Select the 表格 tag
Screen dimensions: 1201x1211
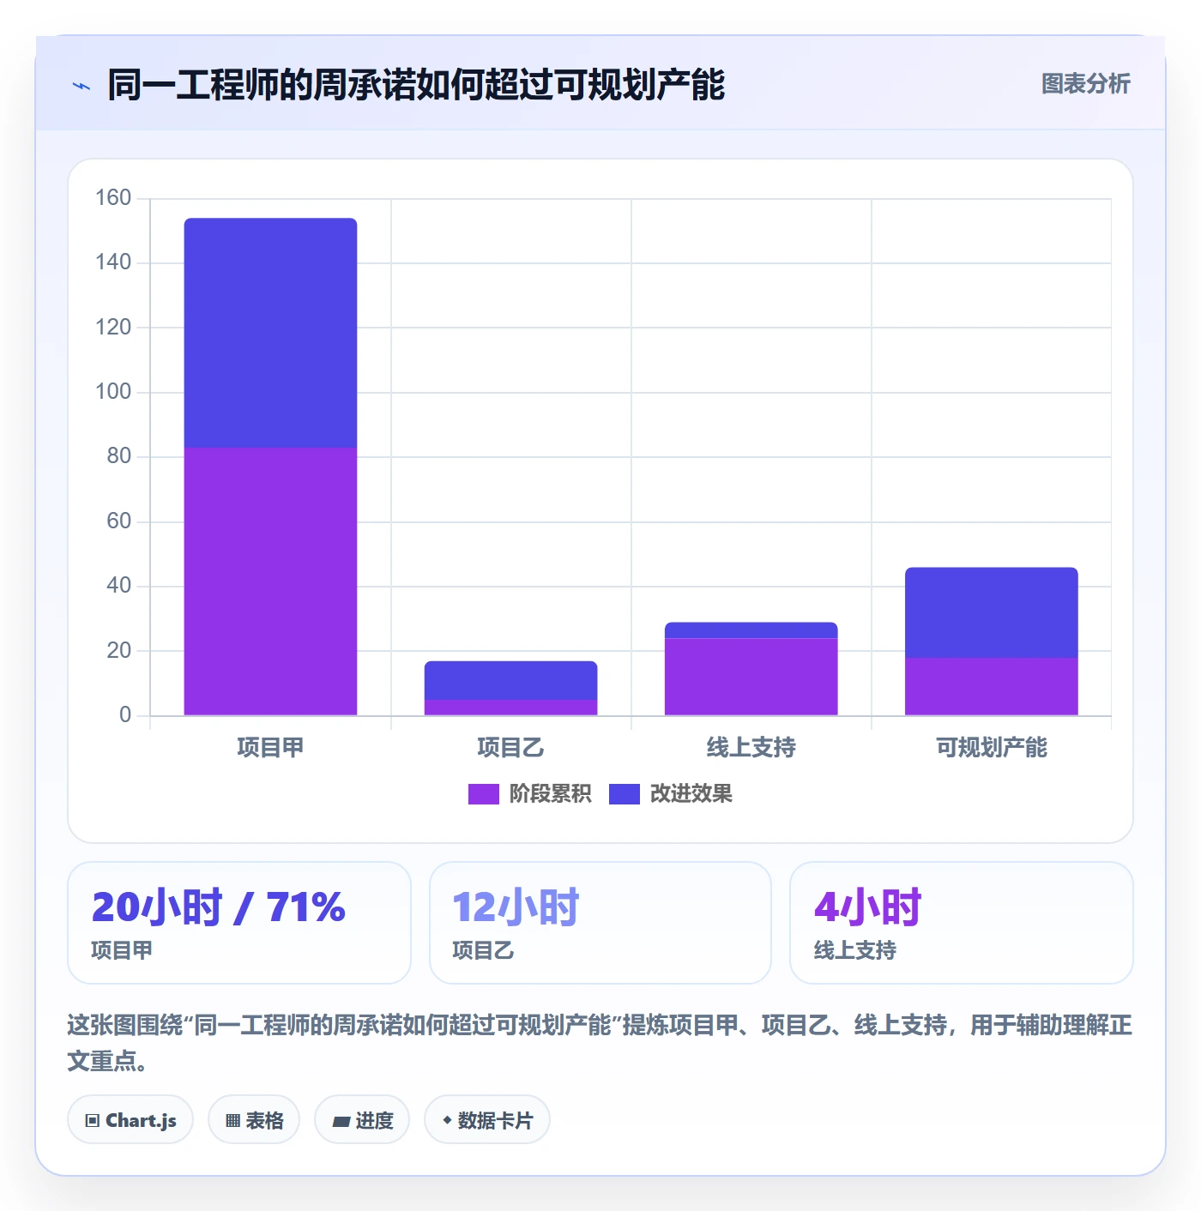pyautogui.click(x=254, y=1119)
